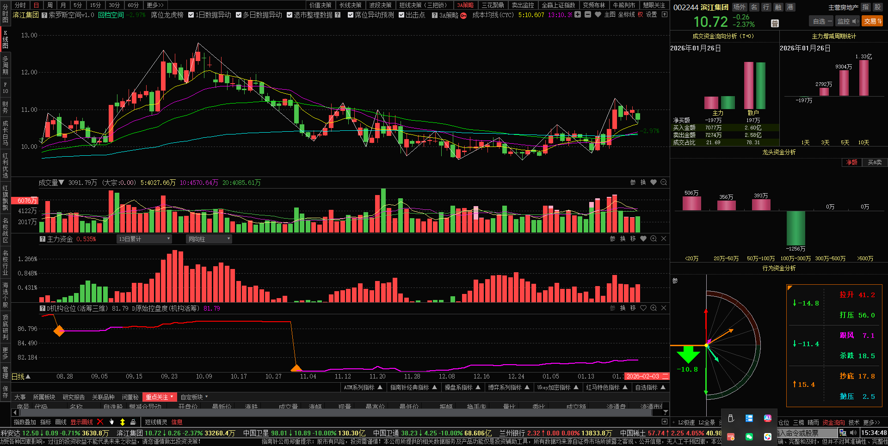Image resolution: width=888 pixels, height=446 pixels.
Task: Toggle the 1日数据异动 checkbox
Action: (x=191, y=15)
